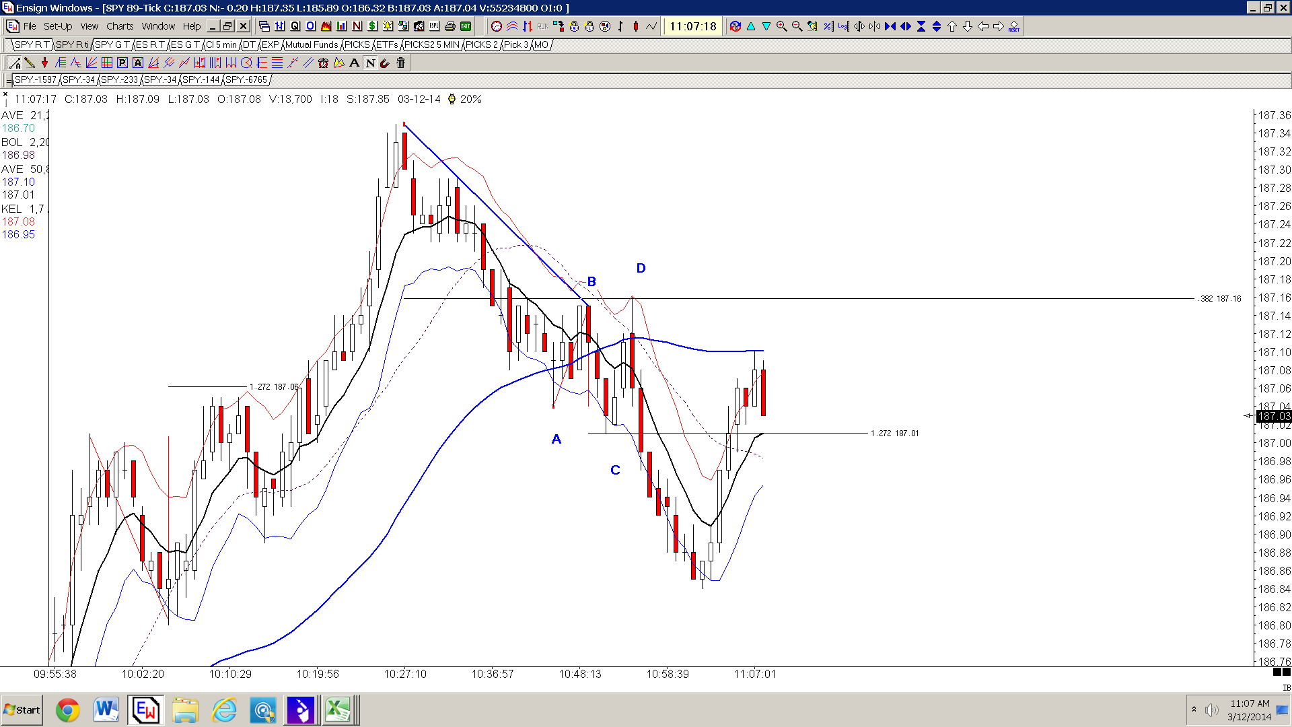This screenshot has height=727, width=1292.
Task: Click the 11:07:18 clock display
Action: click(x=693, y=26)
